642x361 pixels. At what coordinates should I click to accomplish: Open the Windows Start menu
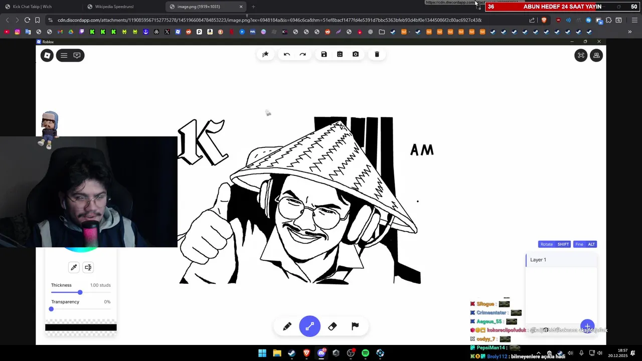[x=262, y=353]
